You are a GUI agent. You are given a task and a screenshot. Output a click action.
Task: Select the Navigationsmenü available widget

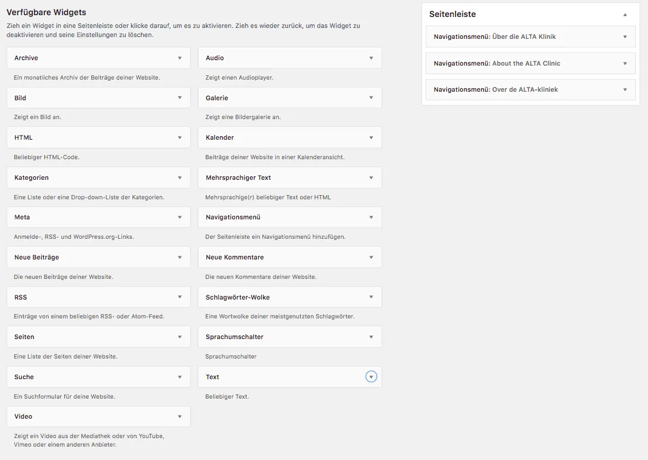tap(290, 217)
